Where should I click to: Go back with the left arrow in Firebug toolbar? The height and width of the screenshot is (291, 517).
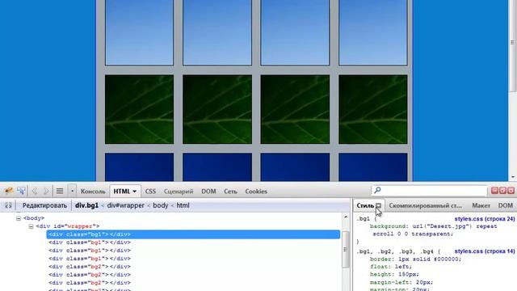(x=35, y=191)
